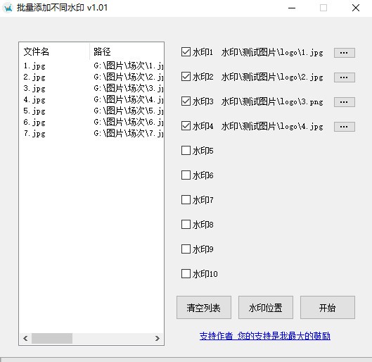Viewport: 372px width, 362px height.
Task: Click the path of file 7.jpg
Action: [x=129, y=134]
